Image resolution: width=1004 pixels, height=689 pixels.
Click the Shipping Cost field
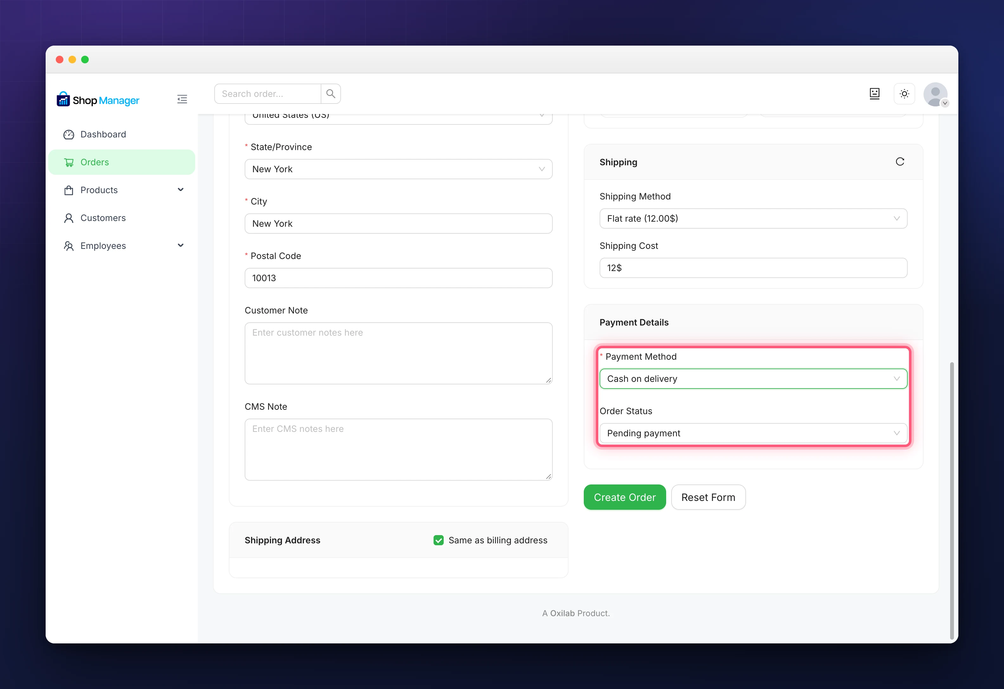tap(753, 268)
